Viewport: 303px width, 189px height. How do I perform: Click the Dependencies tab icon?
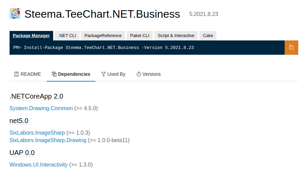[x=54, y=74]
